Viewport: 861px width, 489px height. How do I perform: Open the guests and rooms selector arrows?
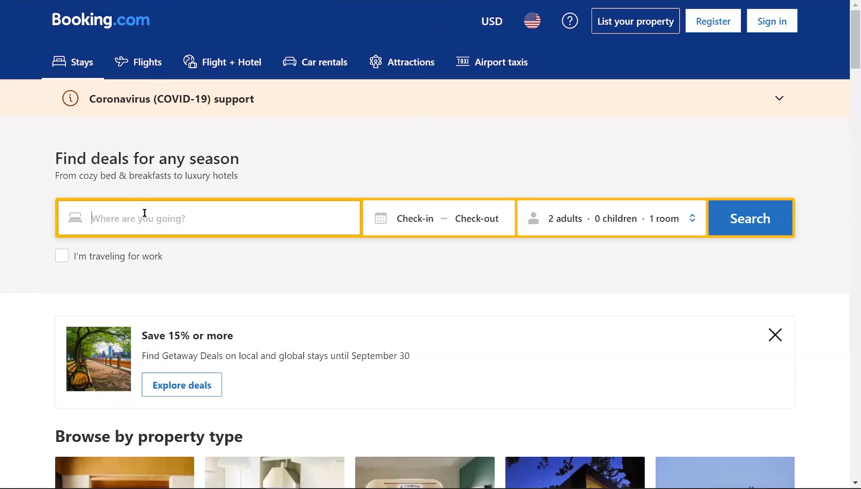pyautogui.click(x=692, y=218)
